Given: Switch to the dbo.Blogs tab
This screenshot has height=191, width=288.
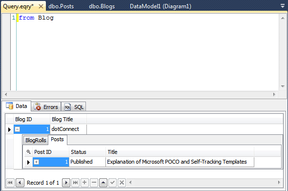Looking at the screenshot, I should coord(102,6).
